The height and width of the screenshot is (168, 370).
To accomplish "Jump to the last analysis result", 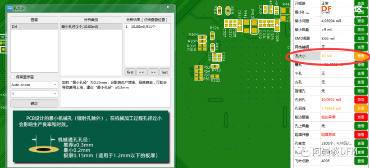I will 164,72.
